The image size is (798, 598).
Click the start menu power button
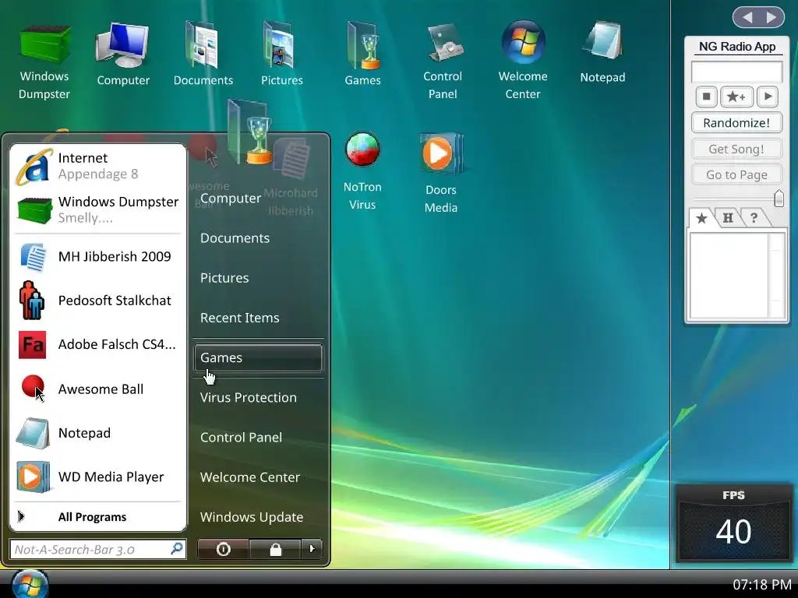point(223,549)
